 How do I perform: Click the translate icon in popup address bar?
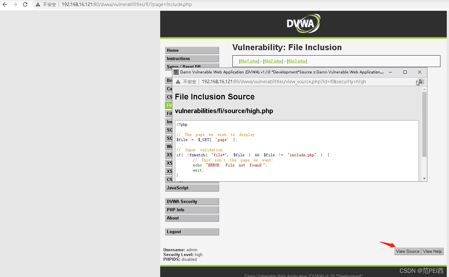coord(421,82)
